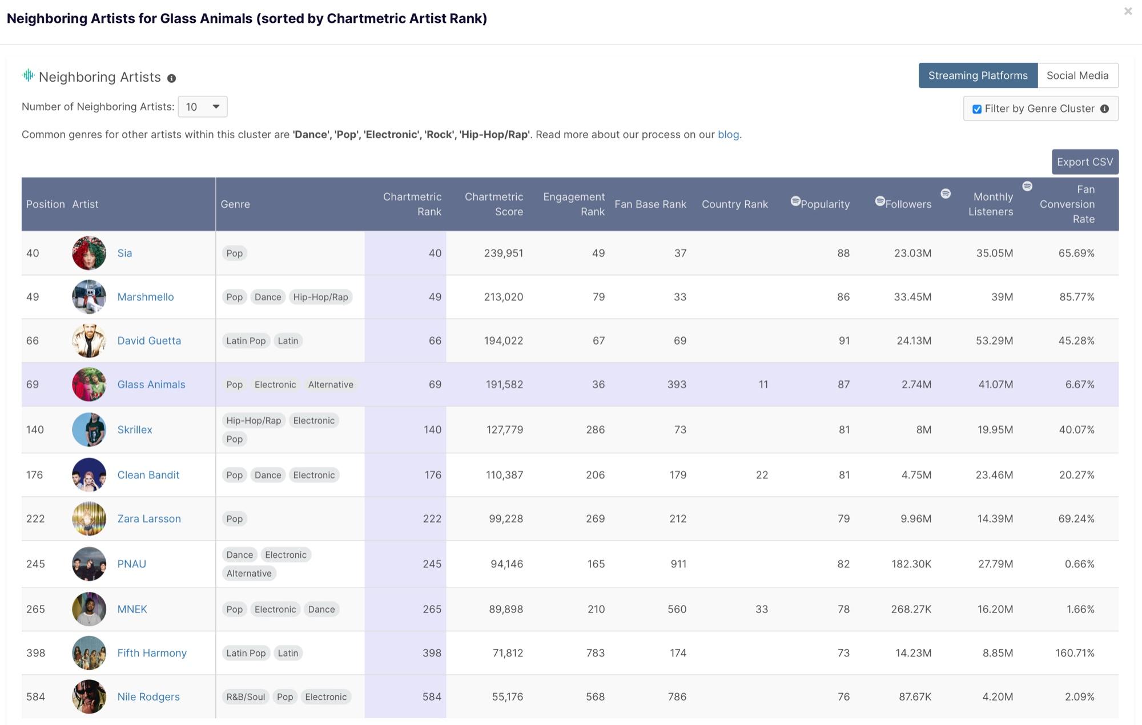This screenshot has height=725, width=1142.
Task: Click Glass Animals' avatar thumbnail
Action: (x=89, y=385)
